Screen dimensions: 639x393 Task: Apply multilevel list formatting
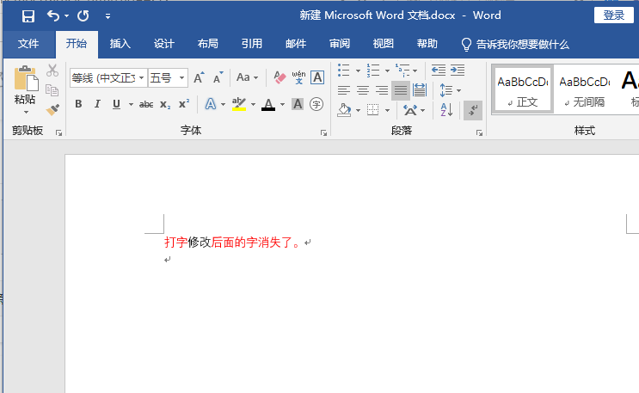coord(402,71)
